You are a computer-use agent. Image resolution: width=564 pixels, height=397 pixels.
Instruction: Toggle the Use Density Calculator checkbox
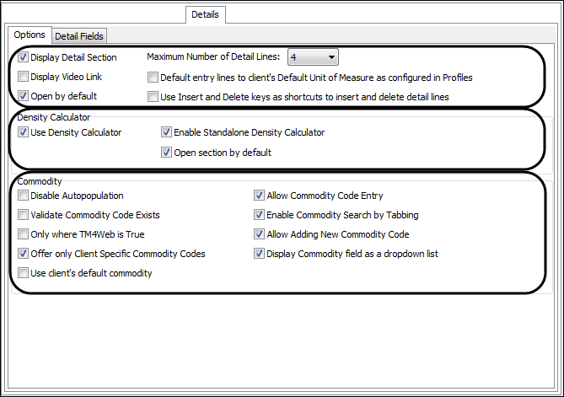click(x=23, y=132)
